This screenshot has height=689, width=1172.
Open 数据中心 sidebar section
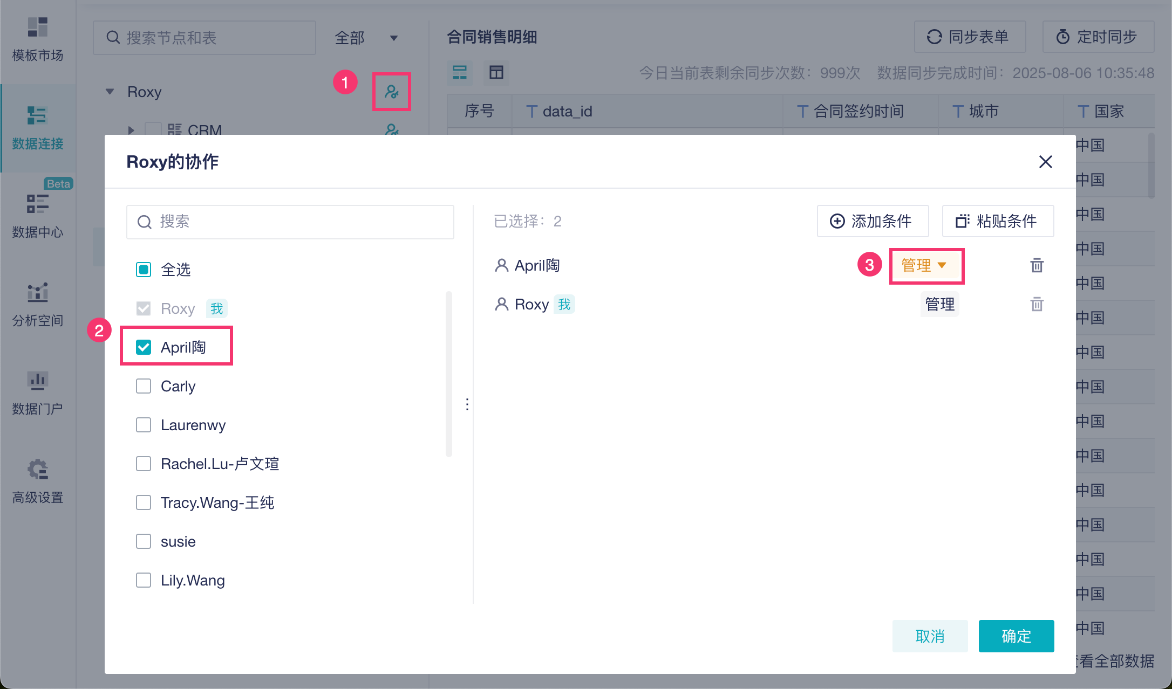click(x=38, y=216)
